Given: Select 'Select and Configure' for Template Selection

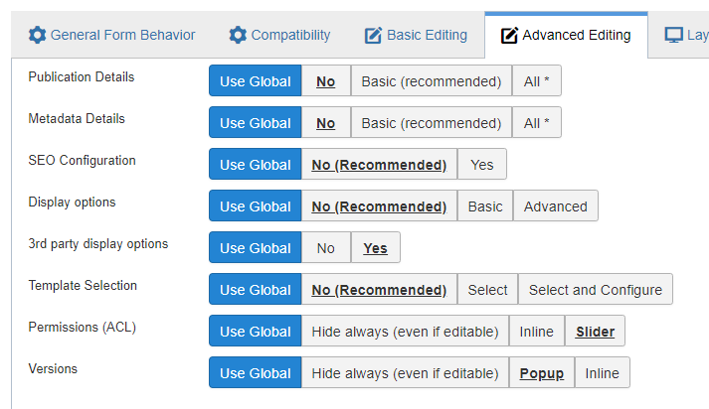Looking at the screenshot, I should pyautogui.click(x=596, y=289).
